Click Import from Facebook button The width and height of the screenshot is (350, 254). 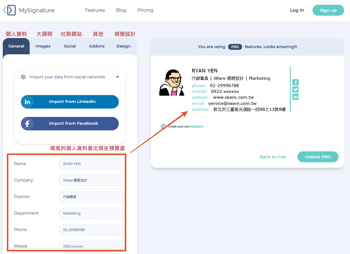click(70, 124)
